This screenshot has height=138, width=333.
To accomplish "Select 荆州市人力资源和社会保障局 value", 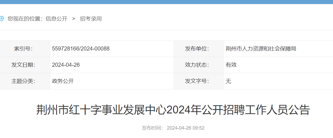I will pos(261,49).
